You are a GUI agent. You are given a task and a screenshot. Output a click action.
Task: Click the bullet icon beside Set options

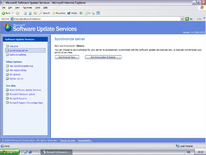[x=7, y=74]
